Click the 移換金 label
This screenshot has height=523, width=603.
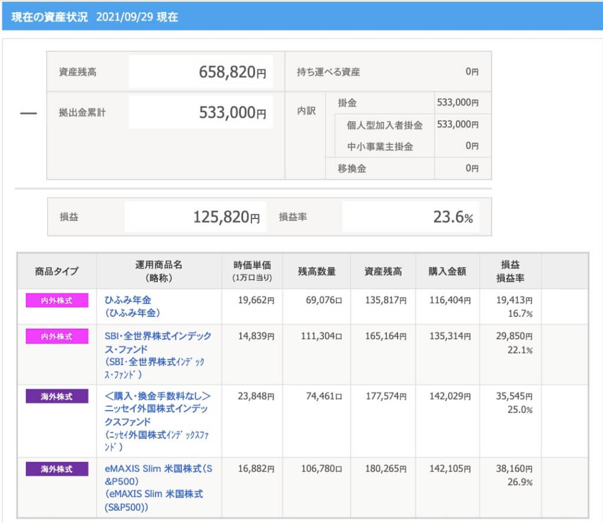(x=352, y=168)
